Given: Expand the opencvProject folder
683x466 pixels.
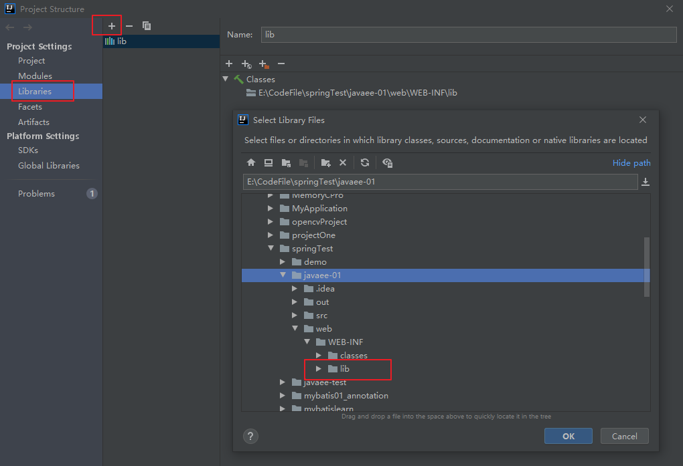Looking at the screenshot, I should pos(271,222).
